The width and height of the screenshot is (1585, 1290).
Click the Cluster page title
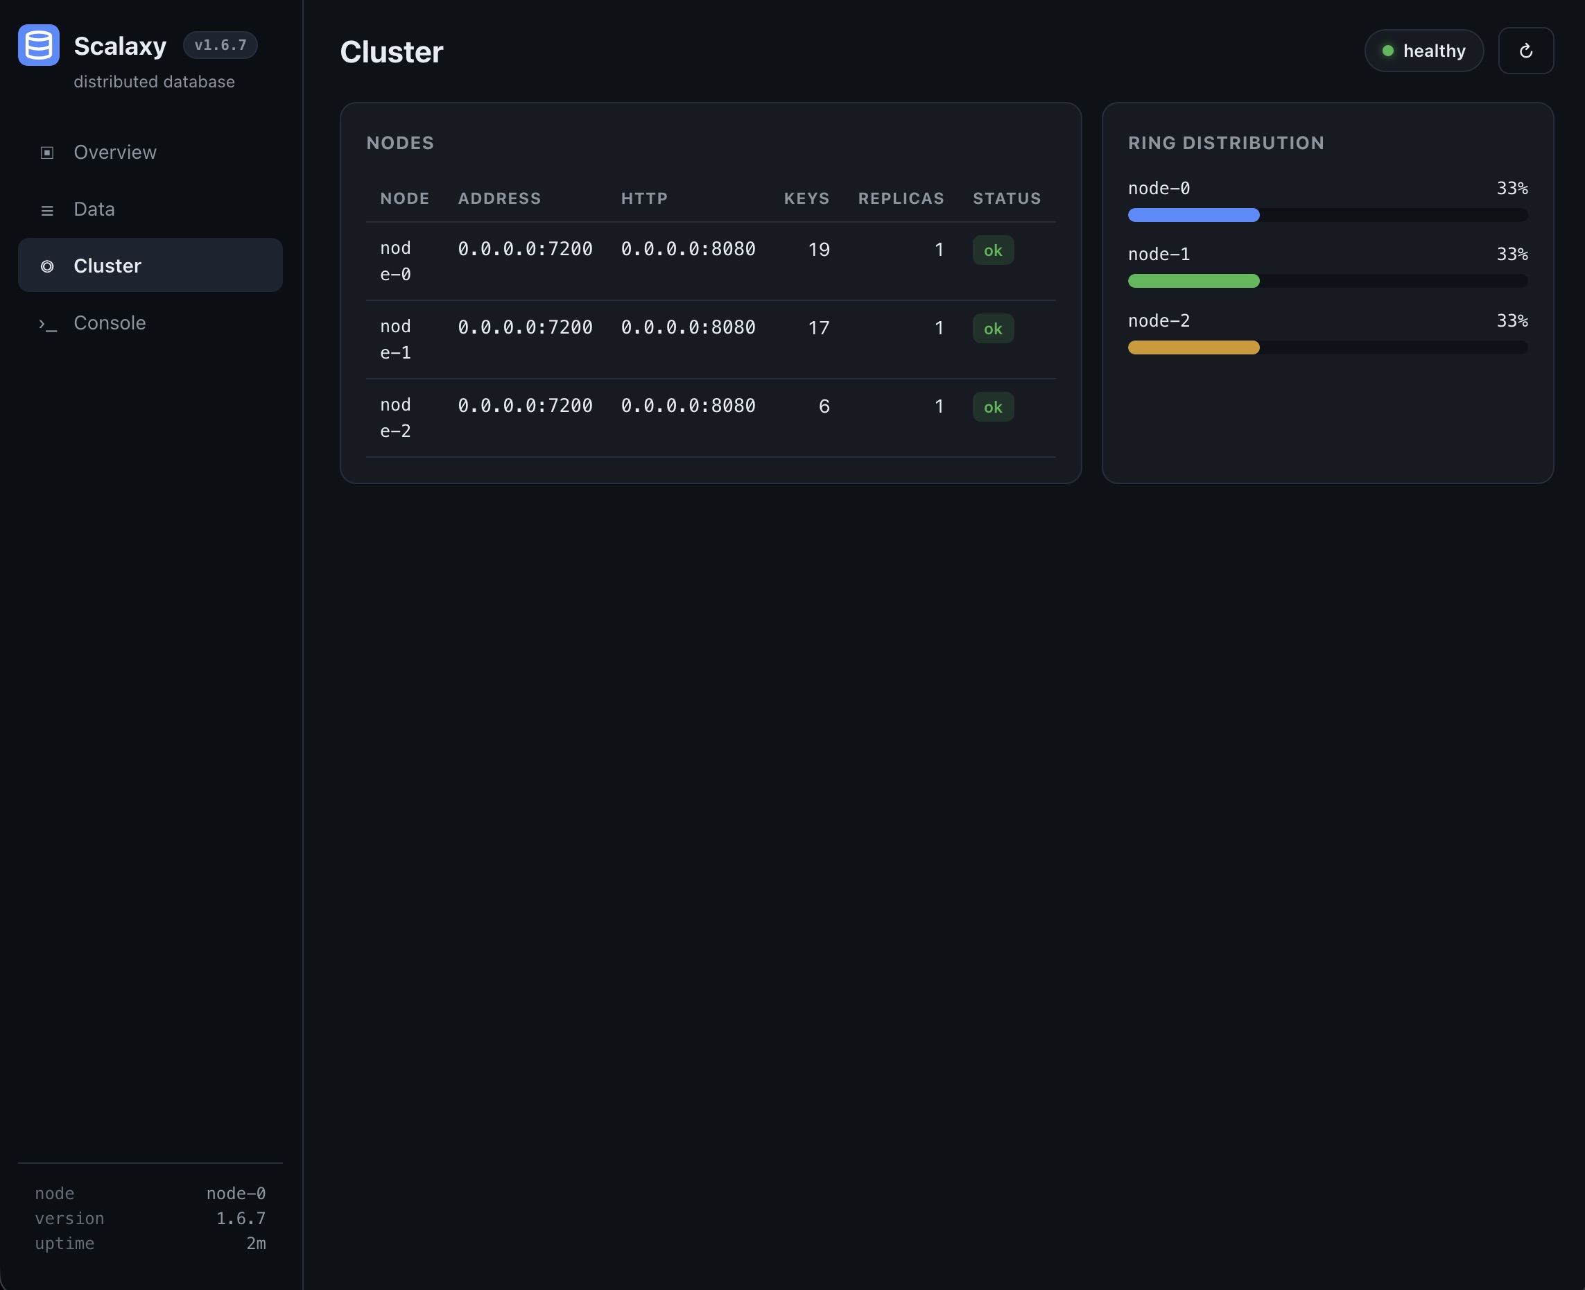click(392, 52)
